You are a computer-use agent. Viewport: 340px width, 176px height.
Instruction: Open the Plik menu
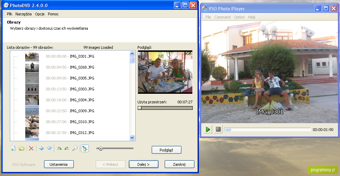pyautogui.click(x=10, y=14)
